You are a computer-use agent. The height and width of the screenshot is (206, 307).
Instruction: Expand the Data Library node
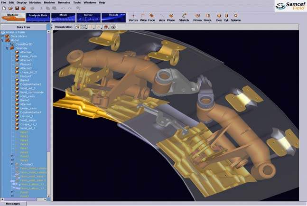[x=2, y=36]
